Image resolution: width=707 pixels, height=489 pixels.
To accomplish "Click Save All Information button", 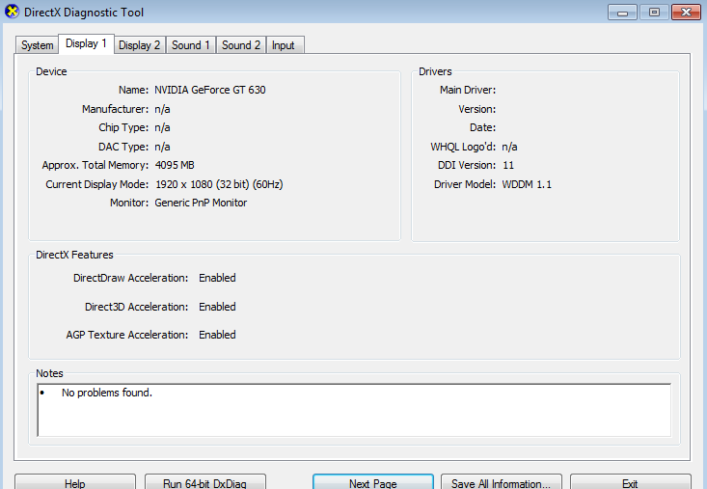I will 501,482.
